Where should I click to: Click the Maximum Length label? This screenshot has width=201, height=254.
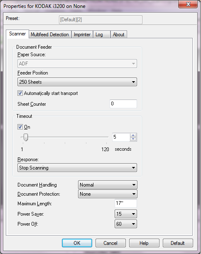tap(34, 204)
